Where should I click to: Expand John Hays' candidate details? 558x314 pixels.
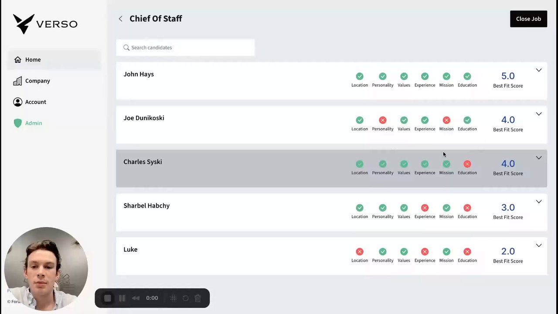pos(539,70)
